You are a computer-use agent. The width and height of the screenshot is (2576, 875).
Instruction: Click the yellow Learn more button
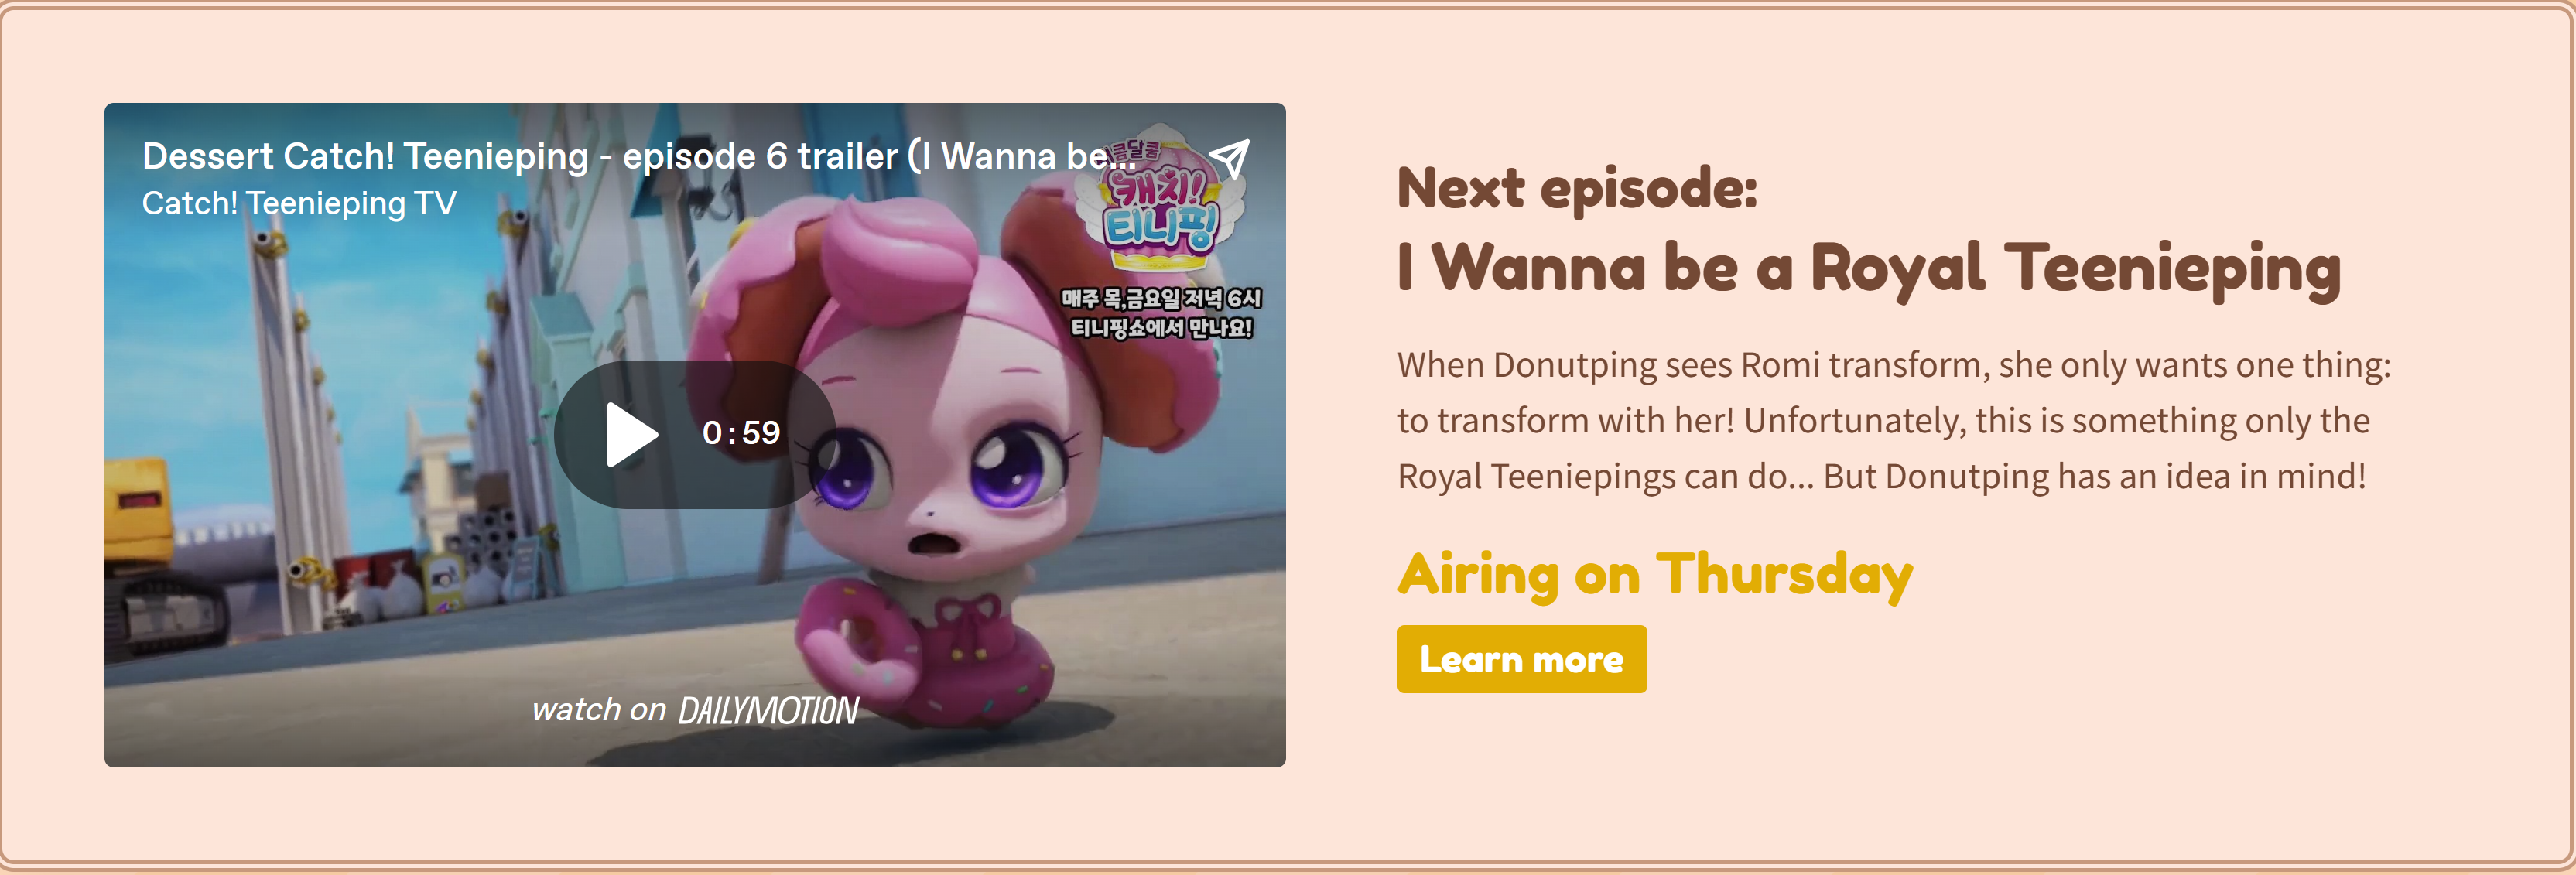coord(1521,659)
